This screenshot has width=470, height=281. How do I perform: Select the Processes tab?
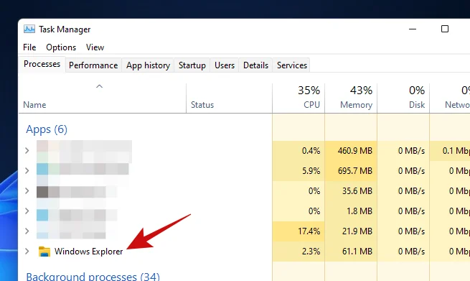click(42, 64)
